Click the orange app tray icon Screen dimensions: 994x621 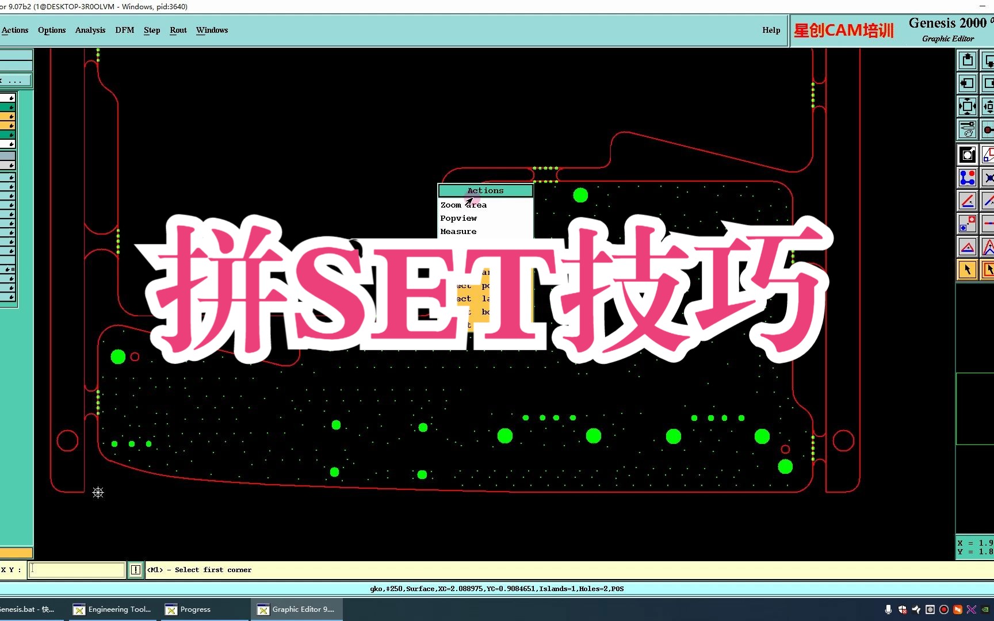pos(958,609)
